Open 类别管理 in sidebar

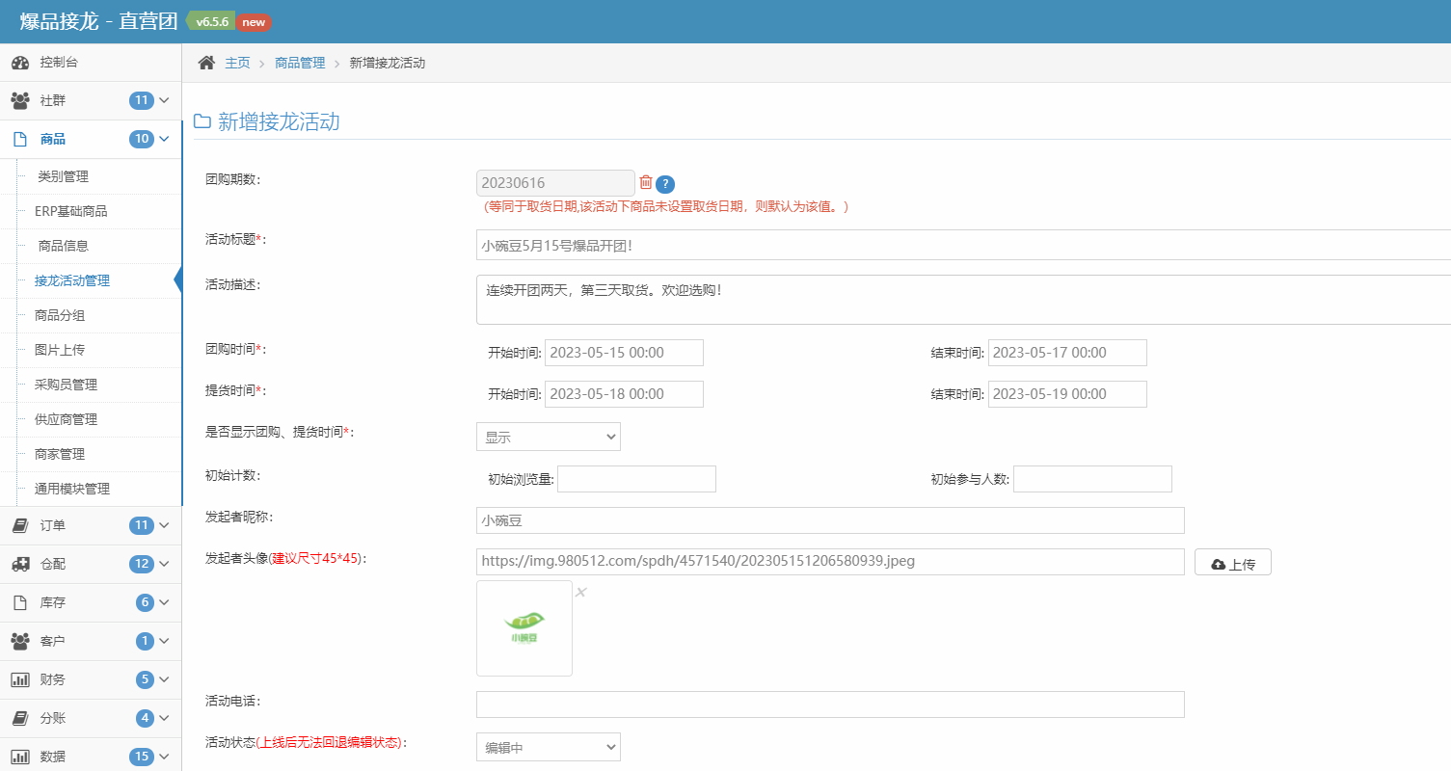[x=64, y=176]
